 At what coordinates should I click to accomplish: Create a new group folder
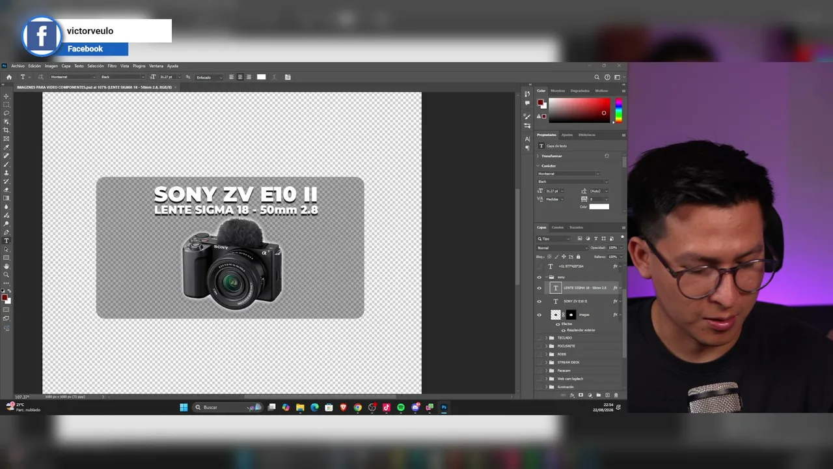(599, 395)
